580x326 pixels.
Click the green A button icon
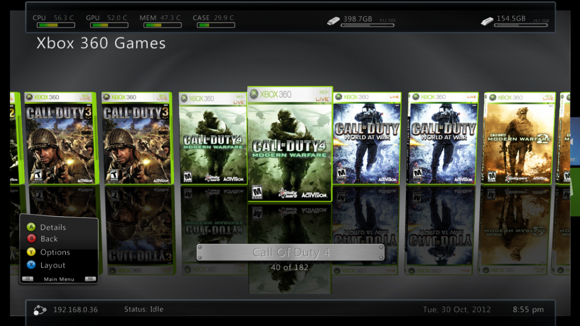[31, 227]
